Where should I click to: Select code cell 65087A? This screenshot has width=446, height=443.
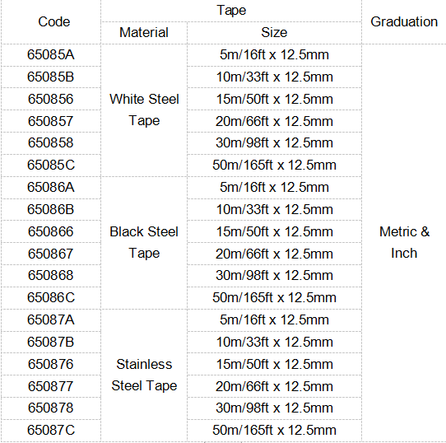(51, 320)
